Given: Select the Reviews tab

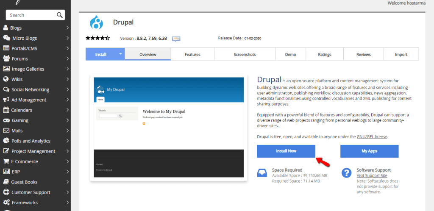Looking at the screenshot, I should 363,54.
